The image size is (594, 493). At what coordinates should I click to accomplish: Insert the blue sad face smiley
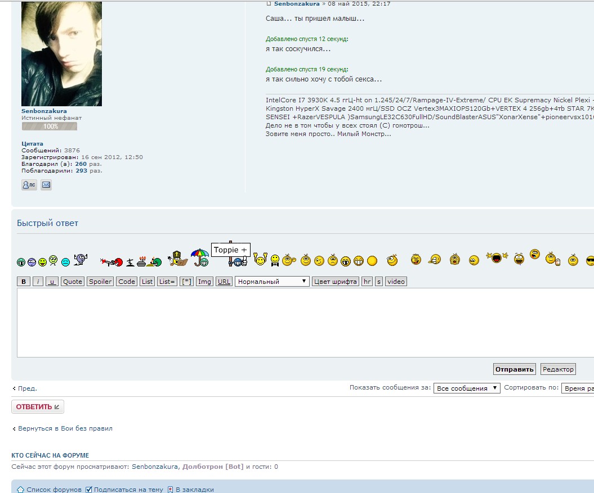(x=65, y=262)
